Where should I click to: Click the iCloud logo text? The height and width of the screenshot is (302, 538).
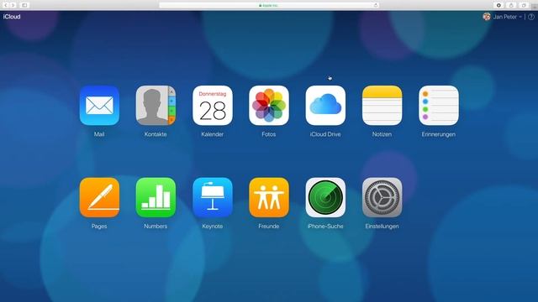pos(12,17)
